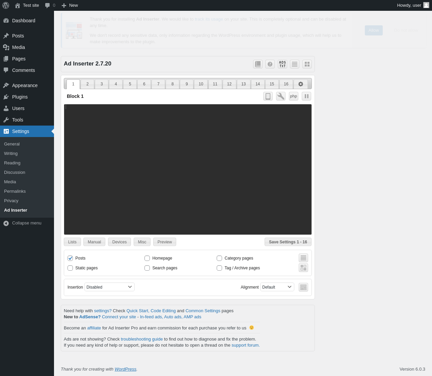Open Comments in the sidebar menu
Image resolution: width=432 pixels, height=376 pixels.
[27, 70]
